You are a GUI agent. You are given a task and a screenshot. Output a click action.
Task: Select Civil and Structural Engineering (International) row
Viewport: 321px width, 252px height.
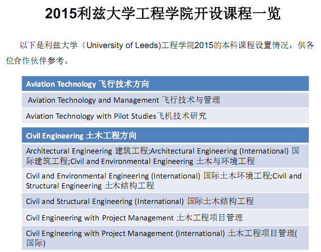(x=105, y=202)
